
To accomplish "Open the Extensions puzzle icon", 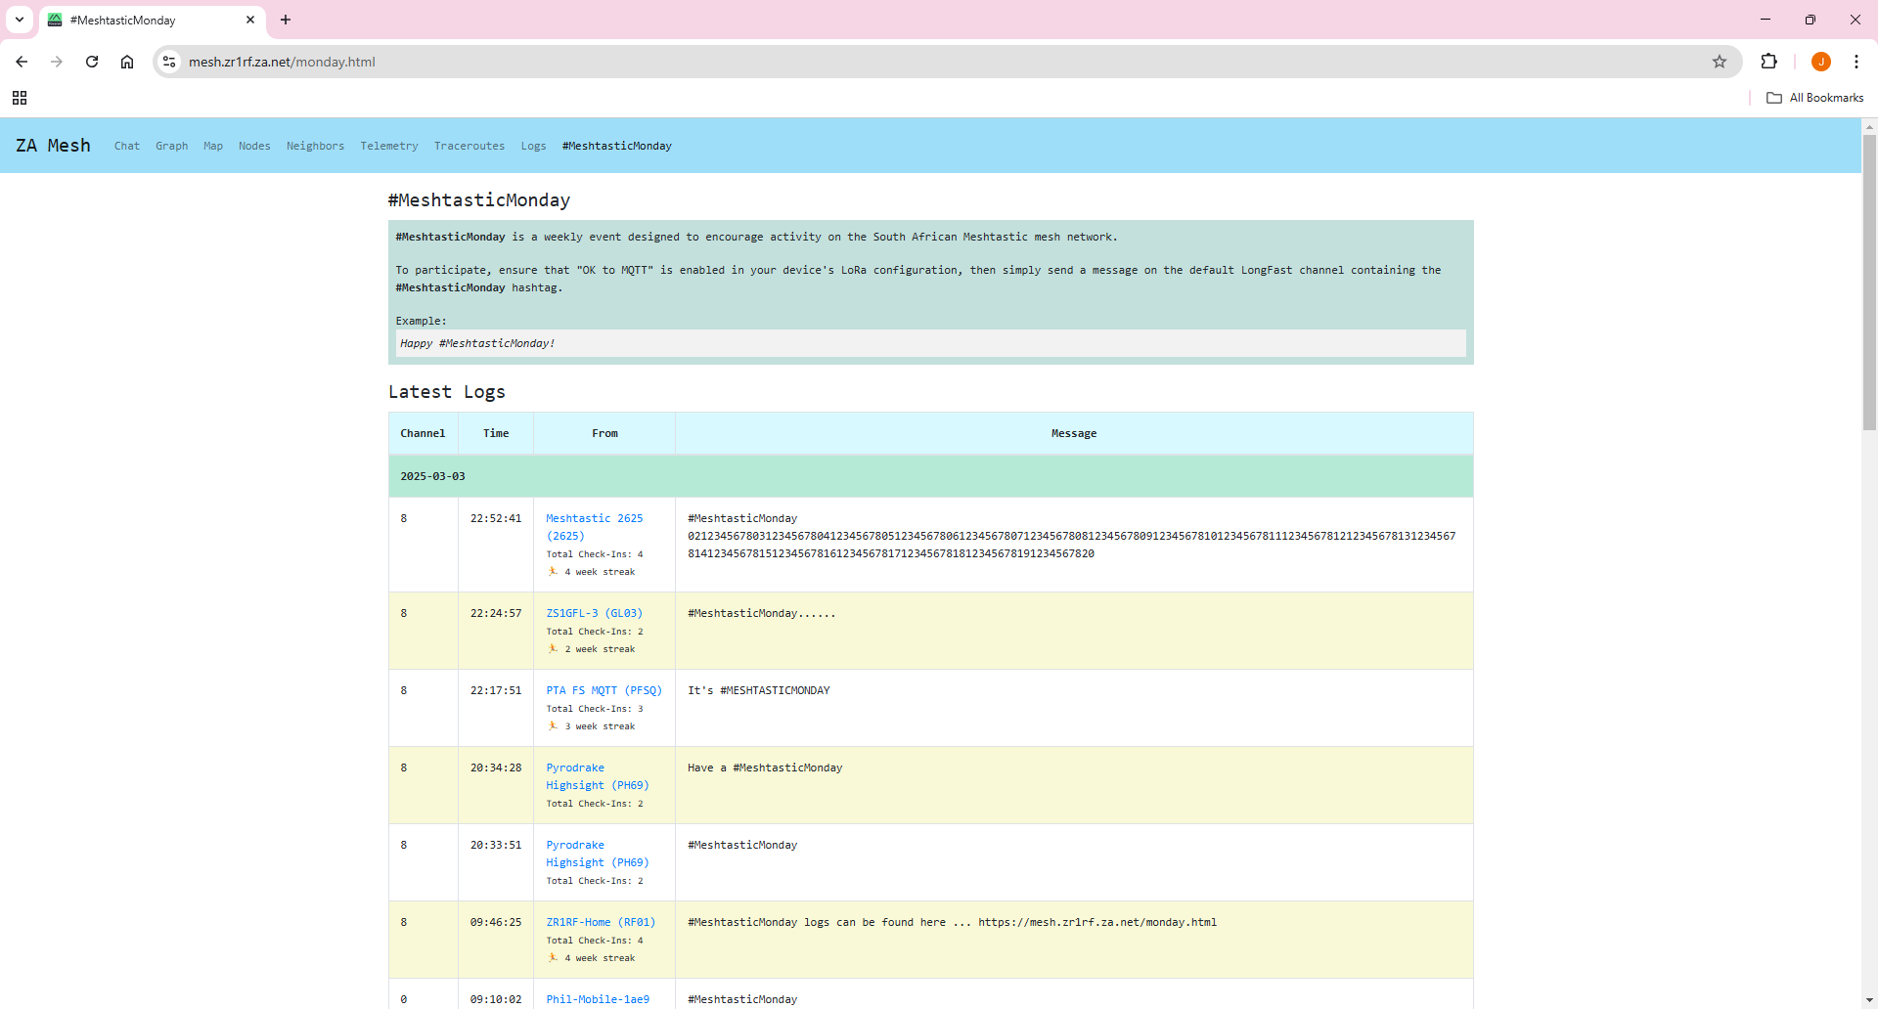I will click(x=1768, y=62).
